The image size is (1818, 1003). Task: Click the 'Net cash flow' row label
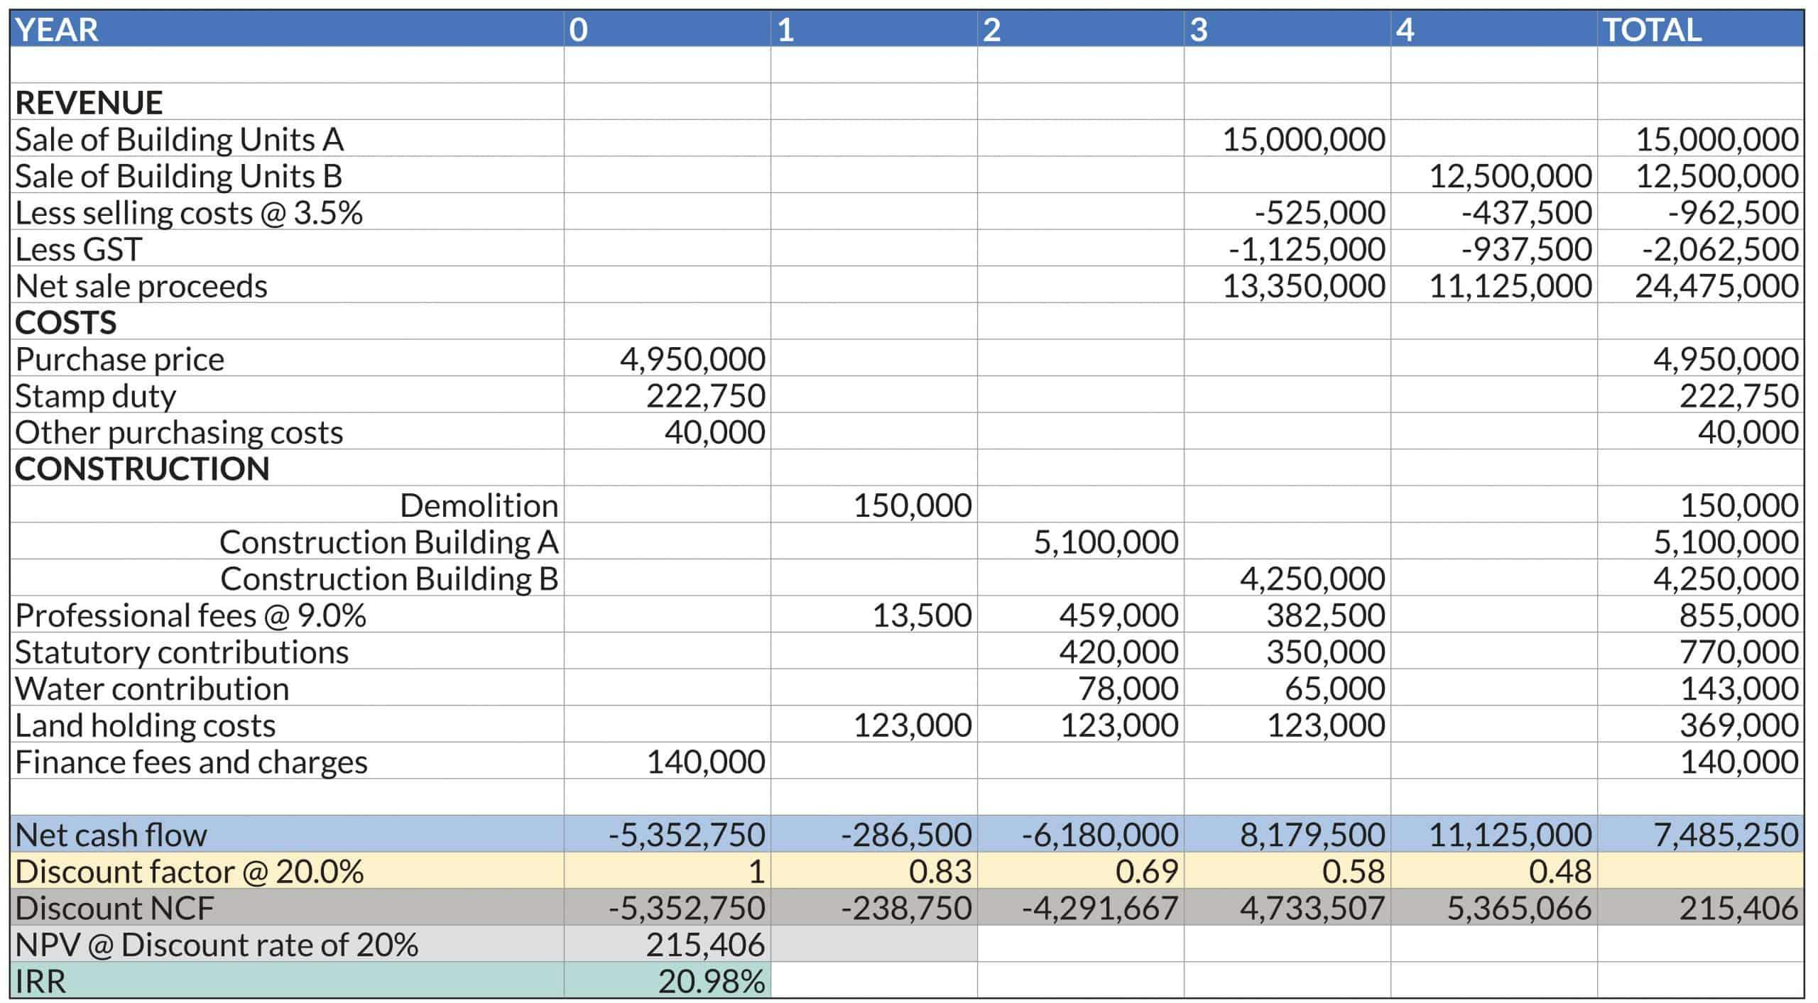pyautogui.click(x=111, y=835)
